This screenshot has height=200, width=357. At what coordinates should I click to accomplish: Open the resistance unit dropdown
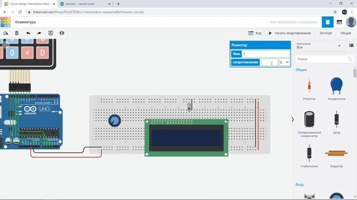tap(284, 62)
